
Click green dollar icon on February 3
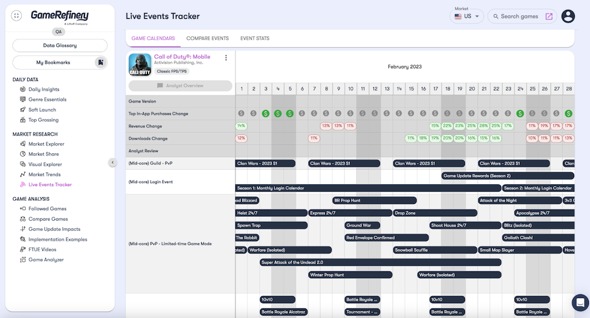265,114
